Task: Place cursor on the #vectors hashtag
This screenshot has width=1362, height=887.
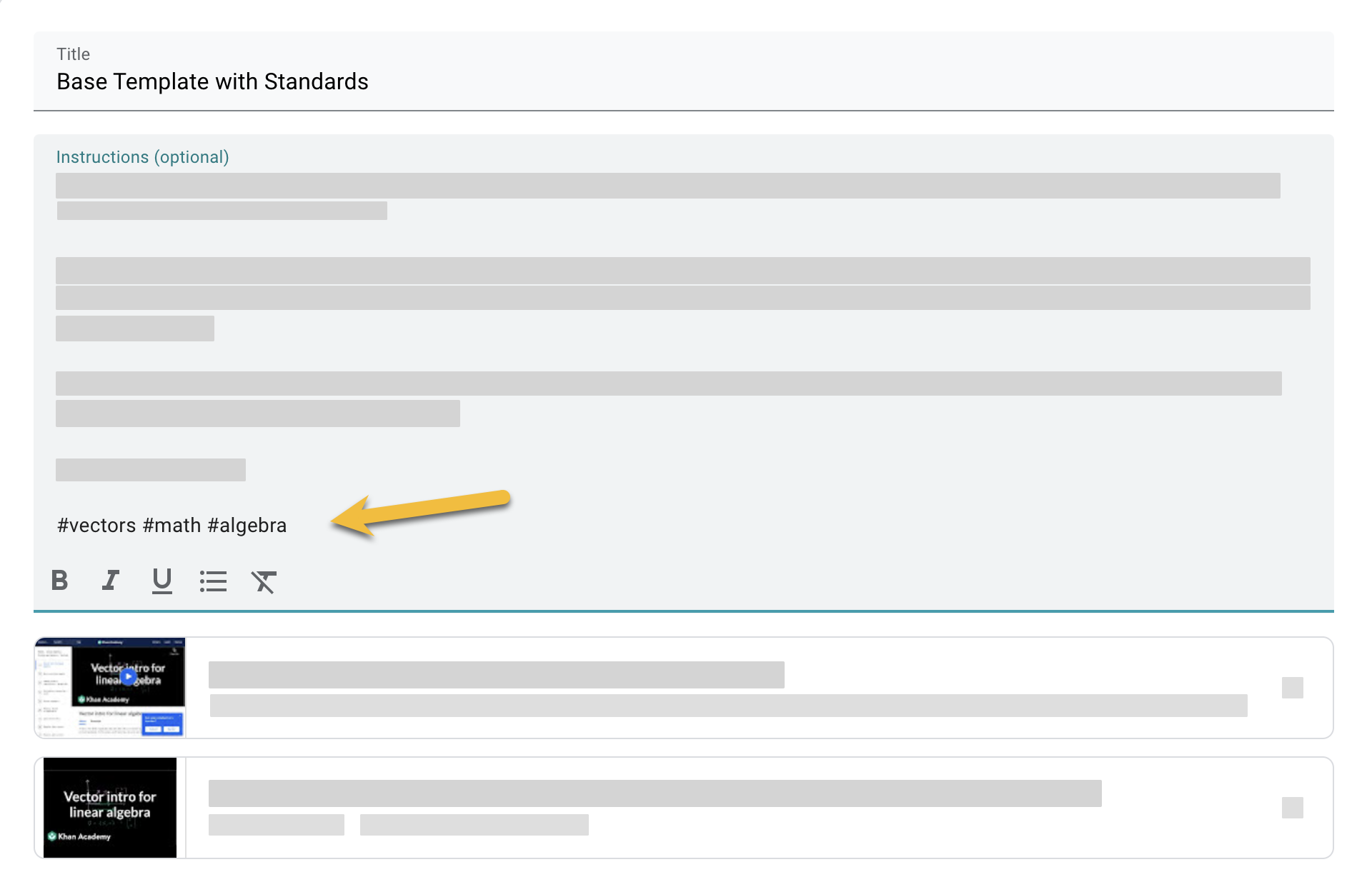Action: [x=96, y=526]
